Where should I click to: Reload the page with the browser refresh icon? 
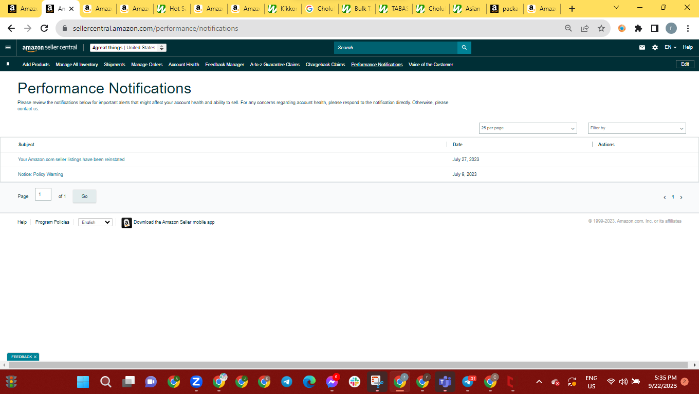pos(44,28)
